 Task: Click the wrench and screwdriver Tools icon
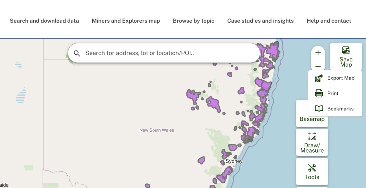312,168
